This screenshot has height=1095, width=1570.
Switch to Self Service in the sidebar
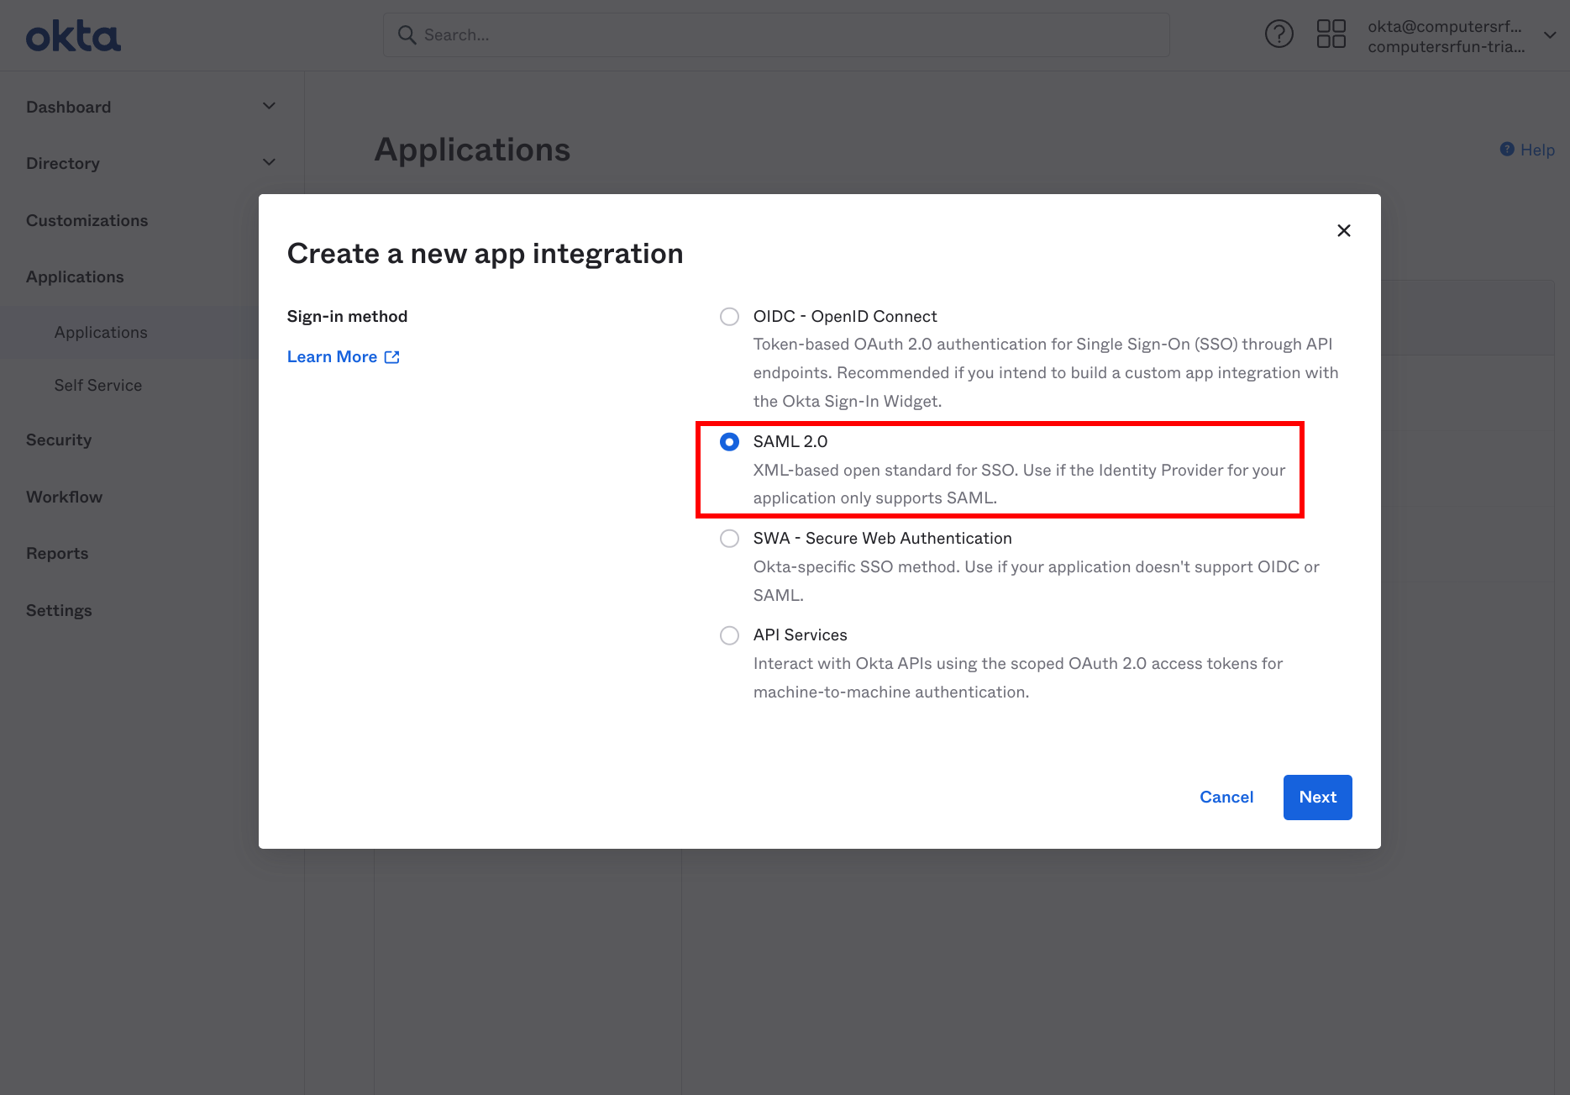(97, 385)
